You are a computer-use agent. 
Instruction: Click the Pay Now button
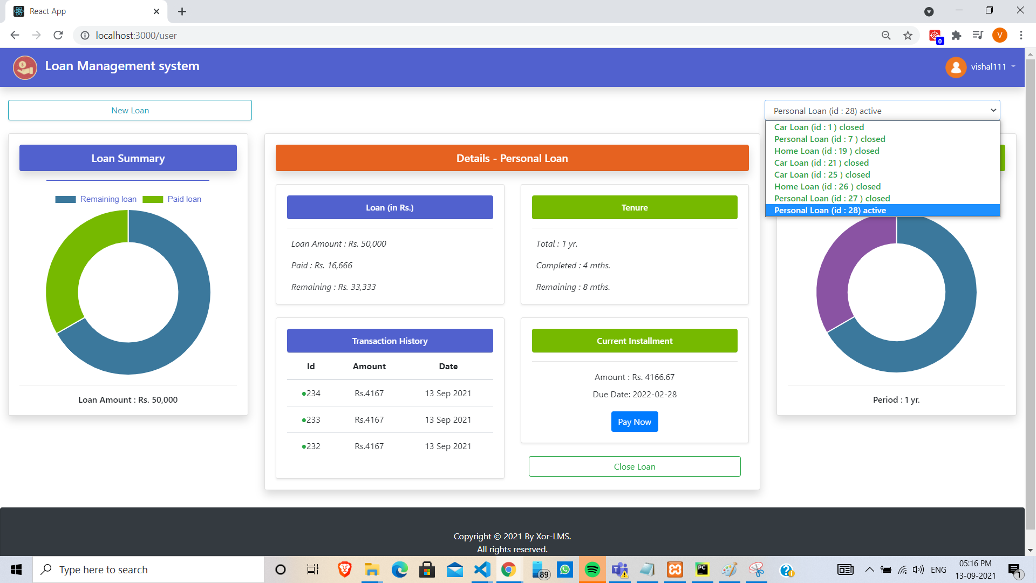coord(634,422)
